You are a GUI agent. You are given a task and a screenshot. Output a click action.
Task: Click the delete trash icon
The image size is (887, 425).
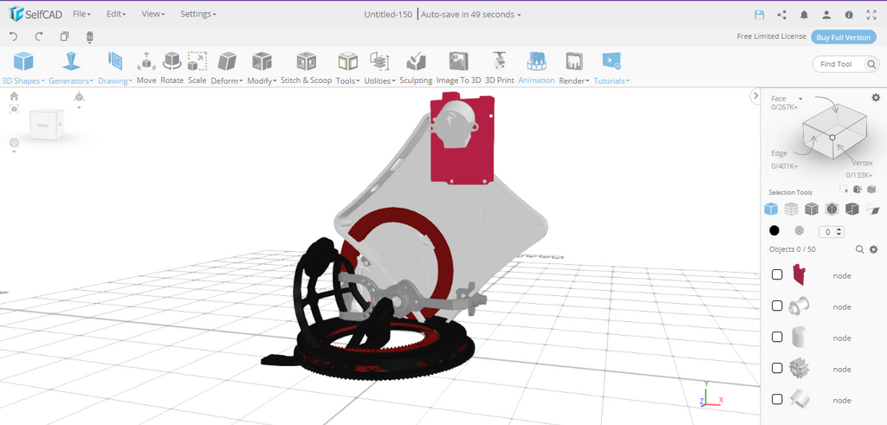pyautogui.click(x=89, y=36)
